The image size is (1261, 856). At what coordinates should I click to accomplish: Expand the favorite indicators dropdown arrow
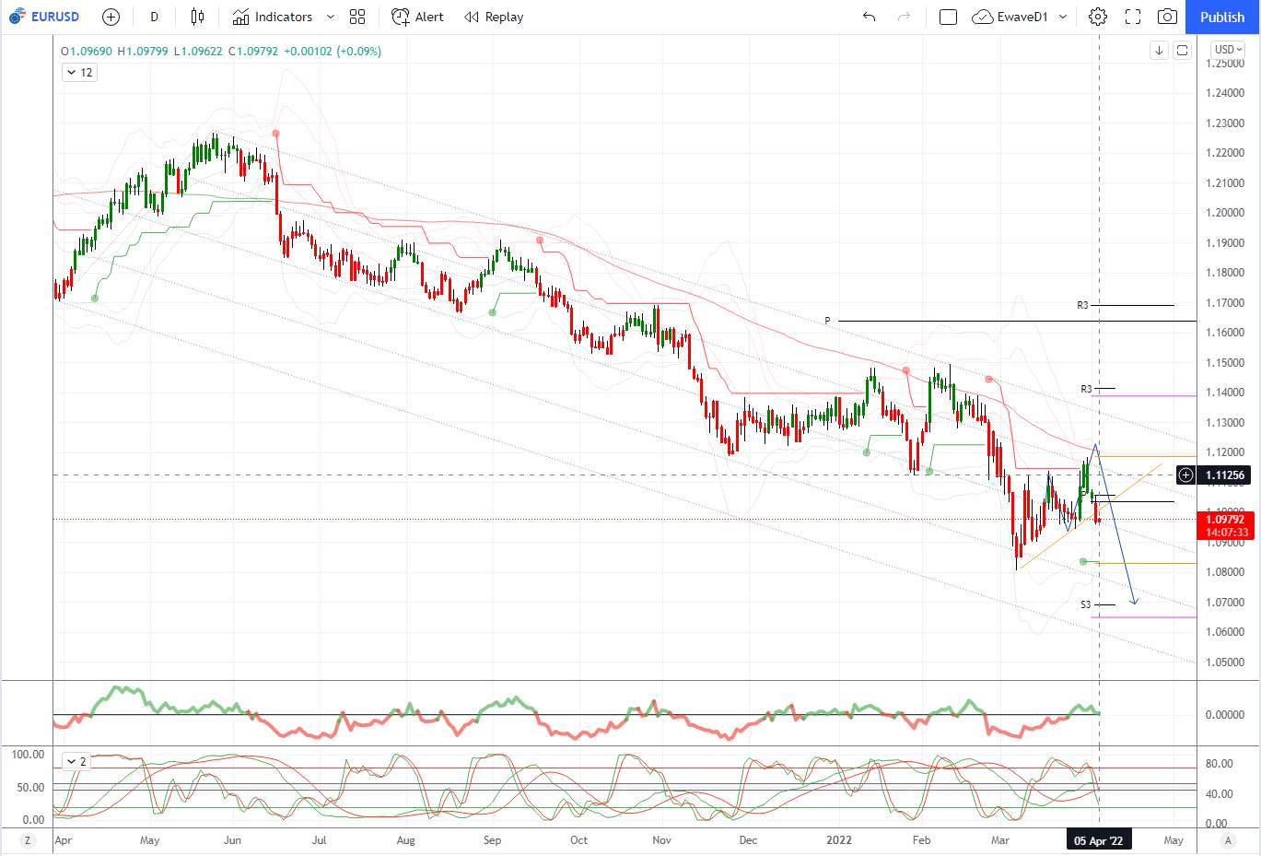click(331, 17)
